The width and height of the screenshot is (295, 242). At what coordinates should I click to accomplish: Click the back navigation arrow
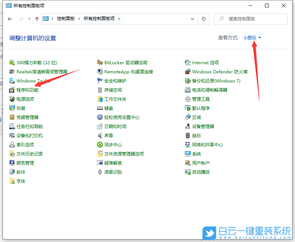[10, 19]
